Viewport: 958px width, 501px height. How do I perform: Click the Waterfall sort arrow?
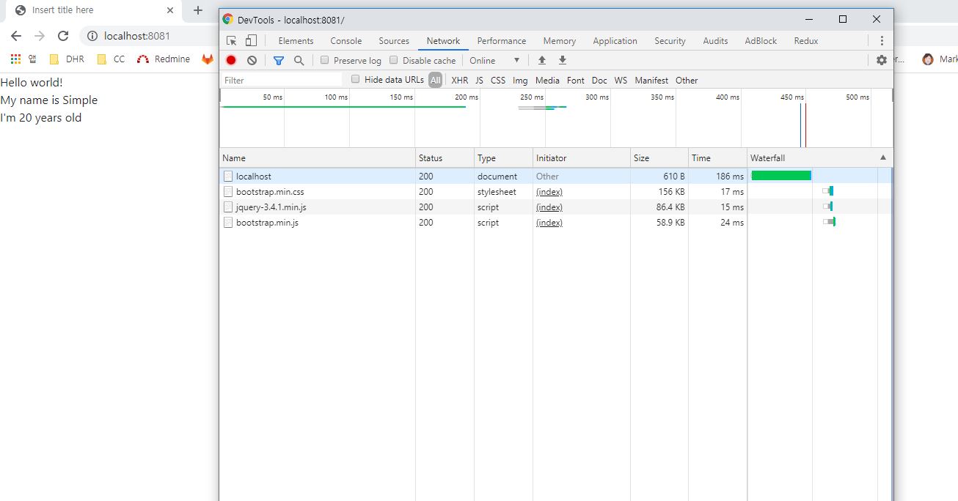(883, 157)
